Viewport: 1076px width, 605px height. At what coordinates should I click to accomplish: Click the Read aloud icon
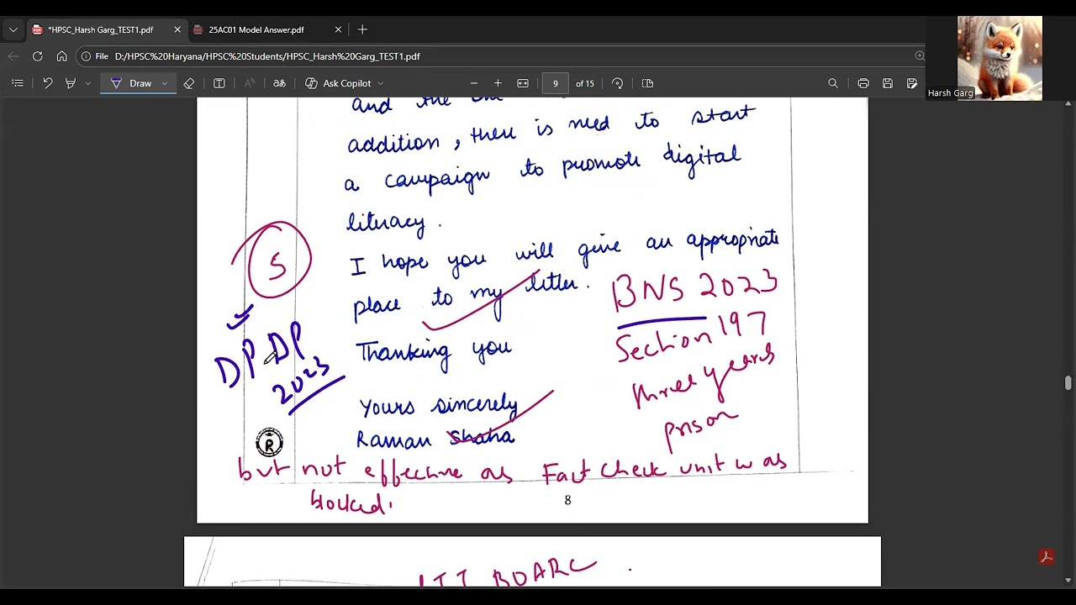pos(250,83)
